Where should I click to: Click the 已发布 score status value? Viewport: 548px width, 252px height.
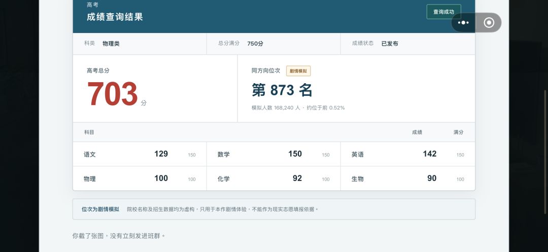(390, 44)
